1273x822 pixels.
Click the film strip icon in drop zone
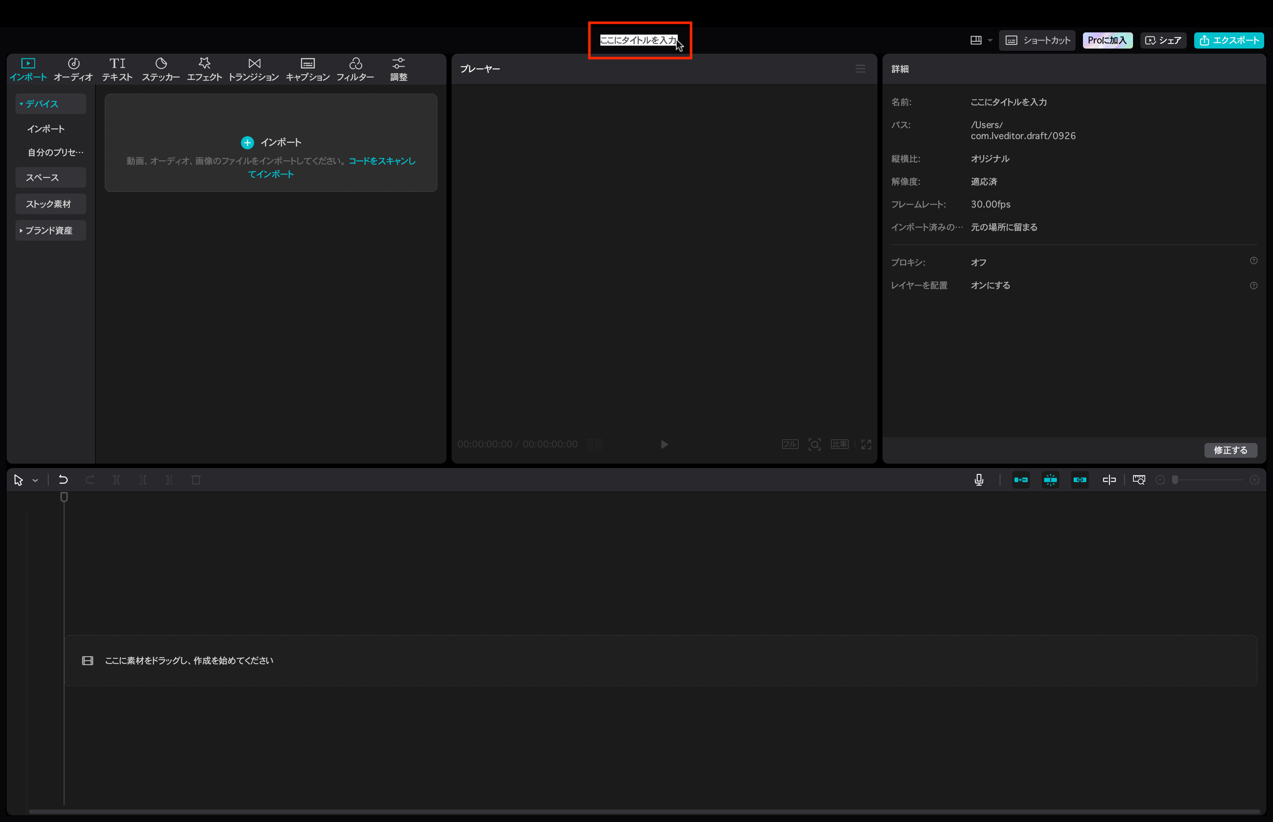pos(88,661)
